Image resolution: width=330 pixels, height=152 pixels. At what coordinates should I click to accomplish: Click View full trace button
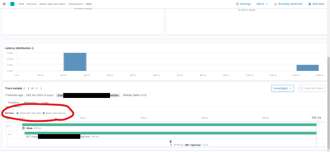coord(312,88)
